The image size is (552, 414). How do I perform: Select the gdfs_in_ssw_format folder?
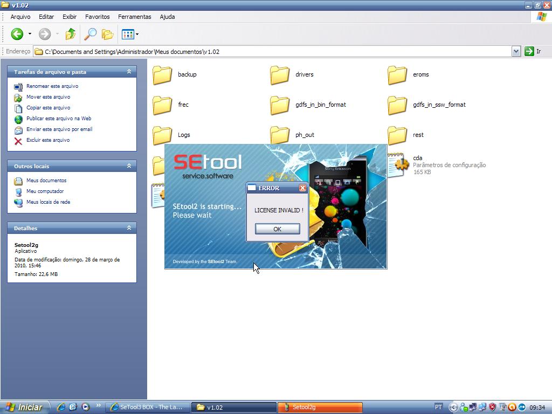pos(427,105)
